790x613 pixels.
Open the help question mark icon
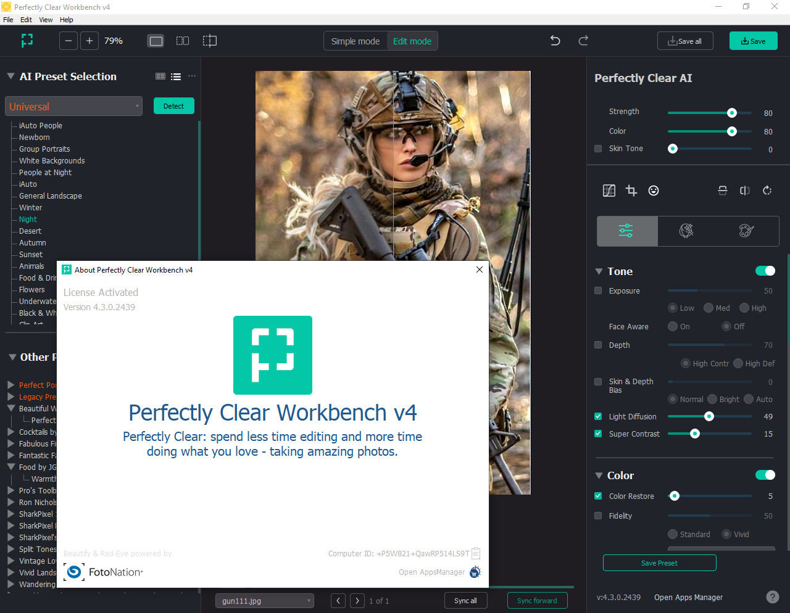click(772, 597)
